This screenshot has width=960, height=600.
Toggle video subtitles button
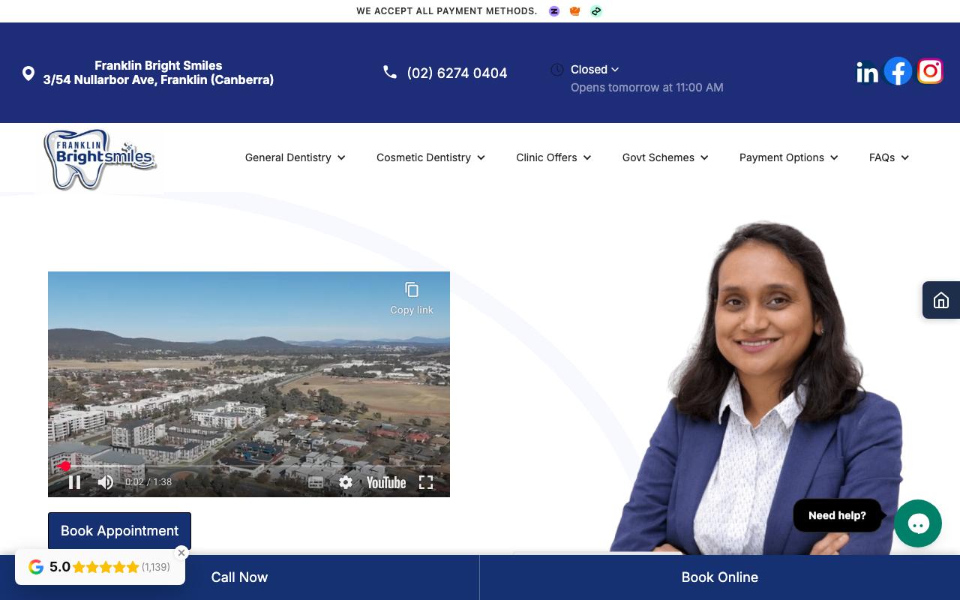tap(316, 482)
